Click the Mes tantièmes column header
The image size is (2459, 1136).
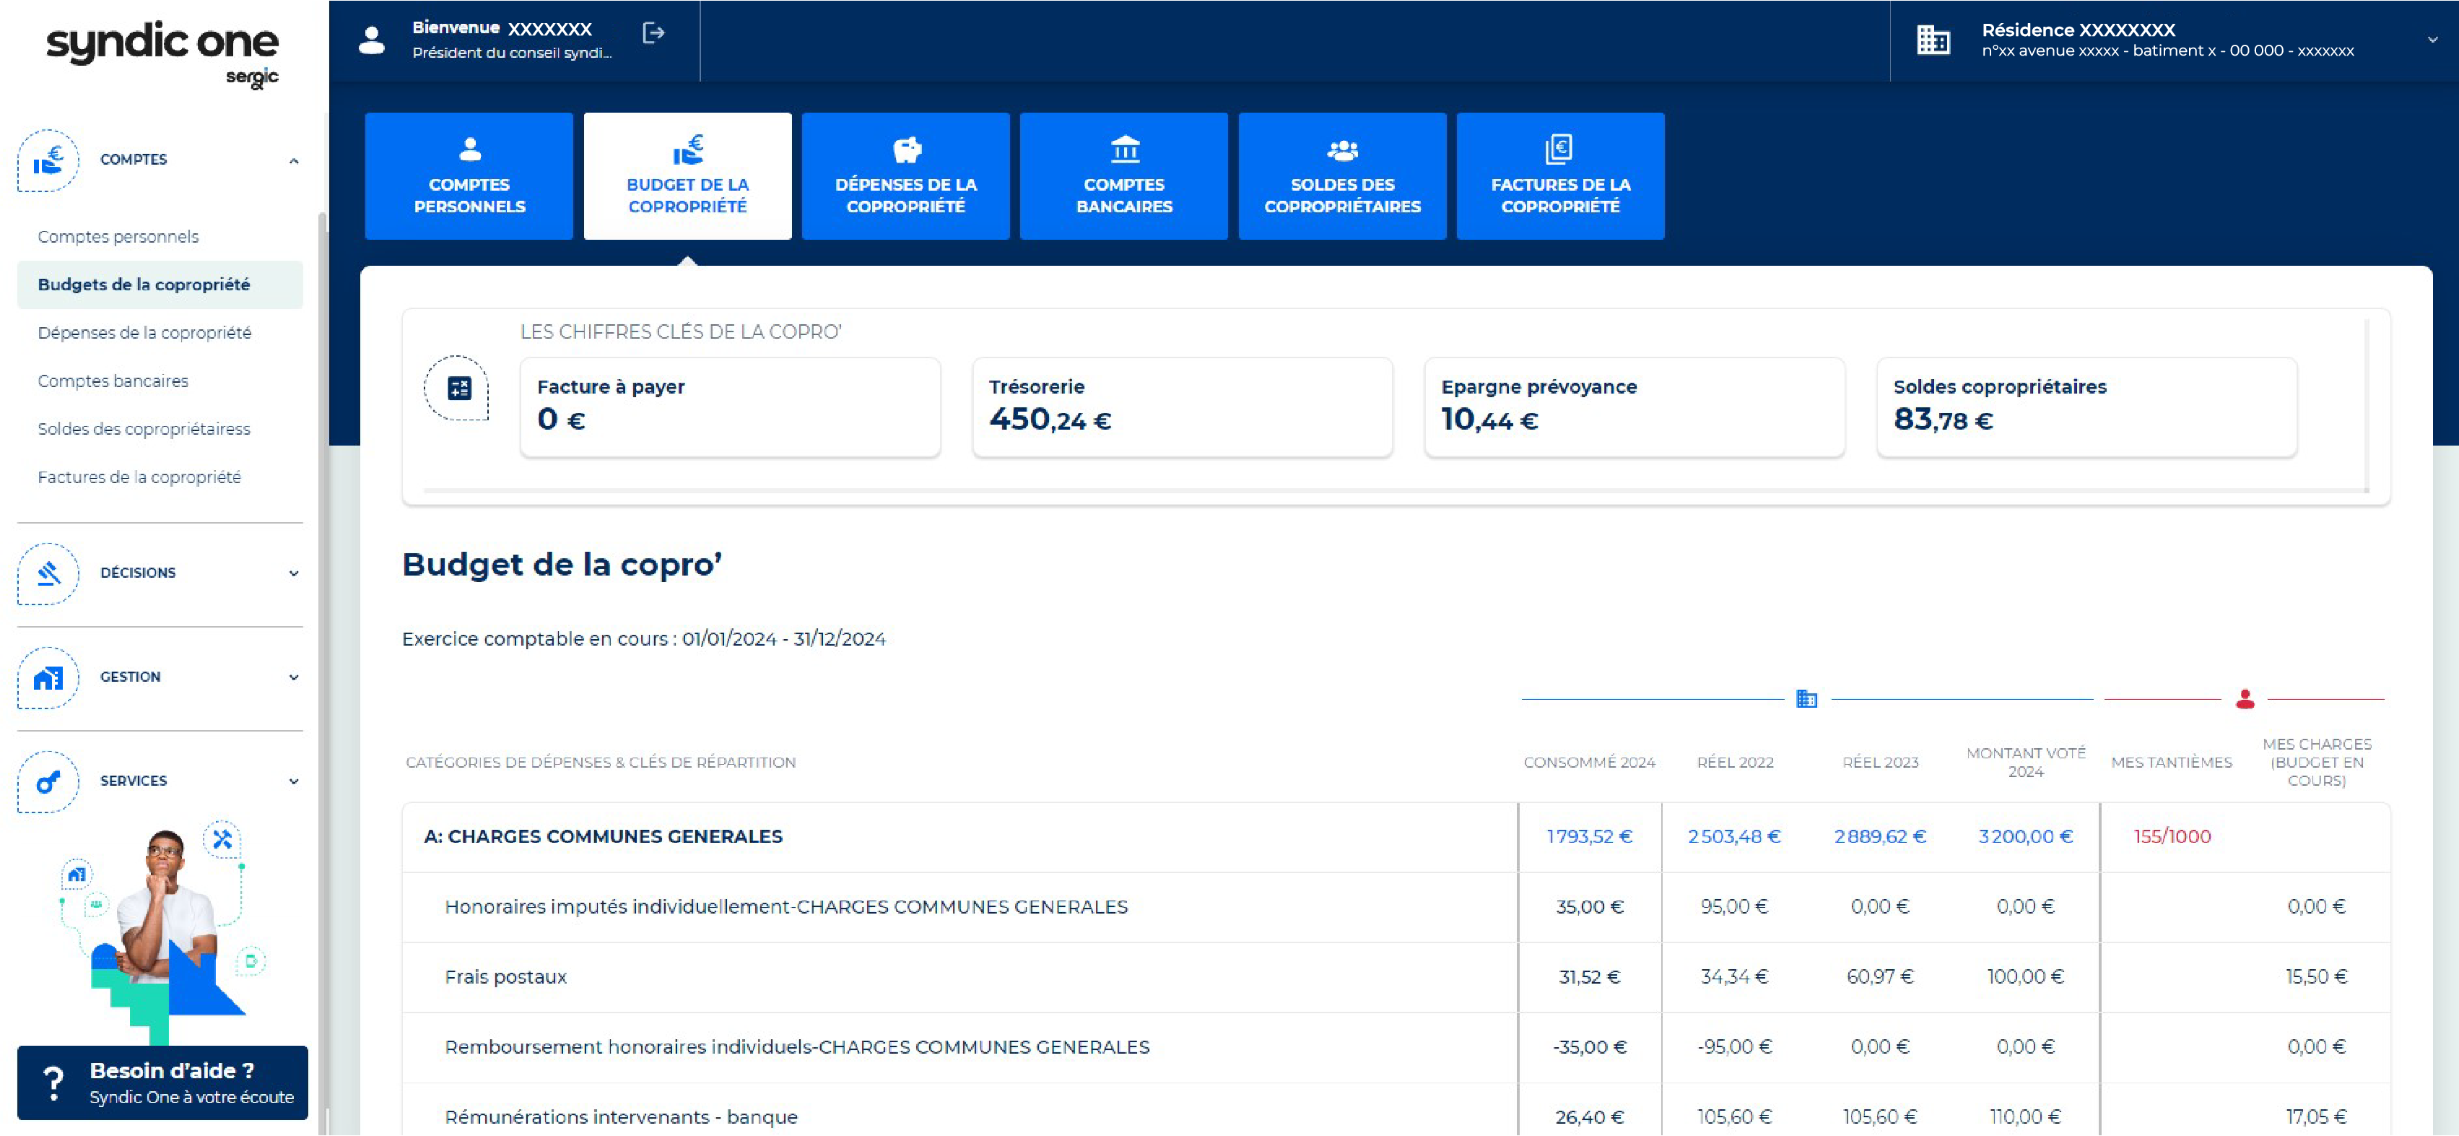coord(2172,763)
